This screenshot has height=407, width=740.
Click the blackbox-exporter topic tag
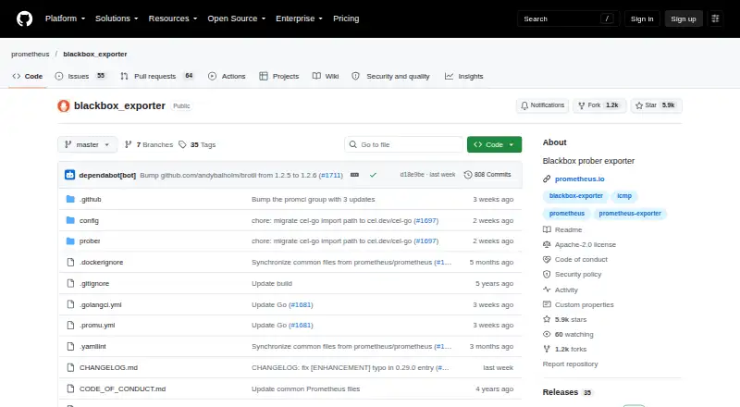point(575,196)
